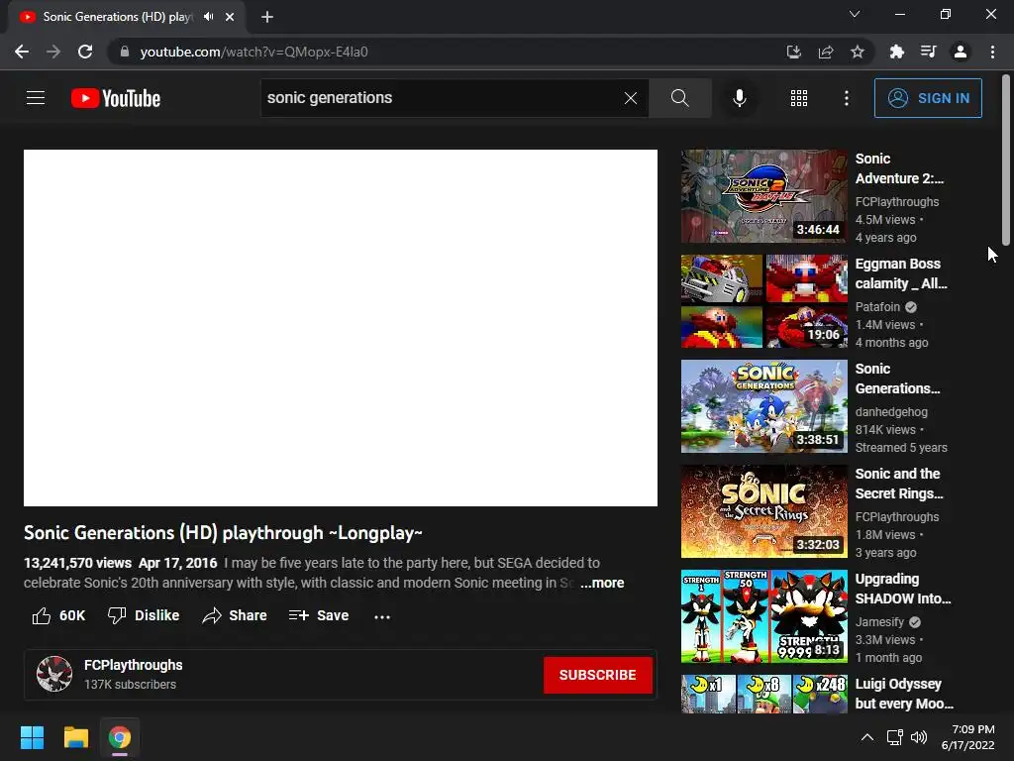
Task: Open the YouTube apps grid
Action: pyautogui.click(x=799, y=98)
